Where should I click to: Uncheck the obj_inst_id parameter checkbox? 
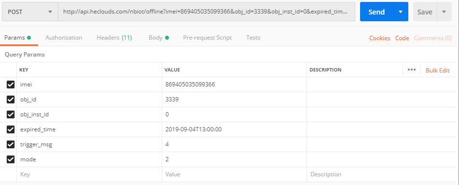coord(11,114)
